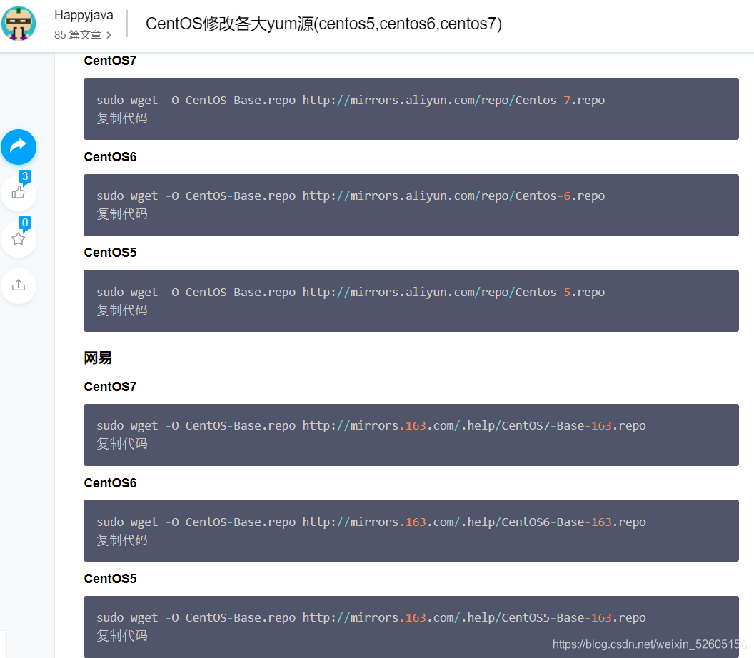The height and width of the screenshot is (658, 754).
Task: Expand 85 篇文章 articles list chevron
Action: [109, 35]
